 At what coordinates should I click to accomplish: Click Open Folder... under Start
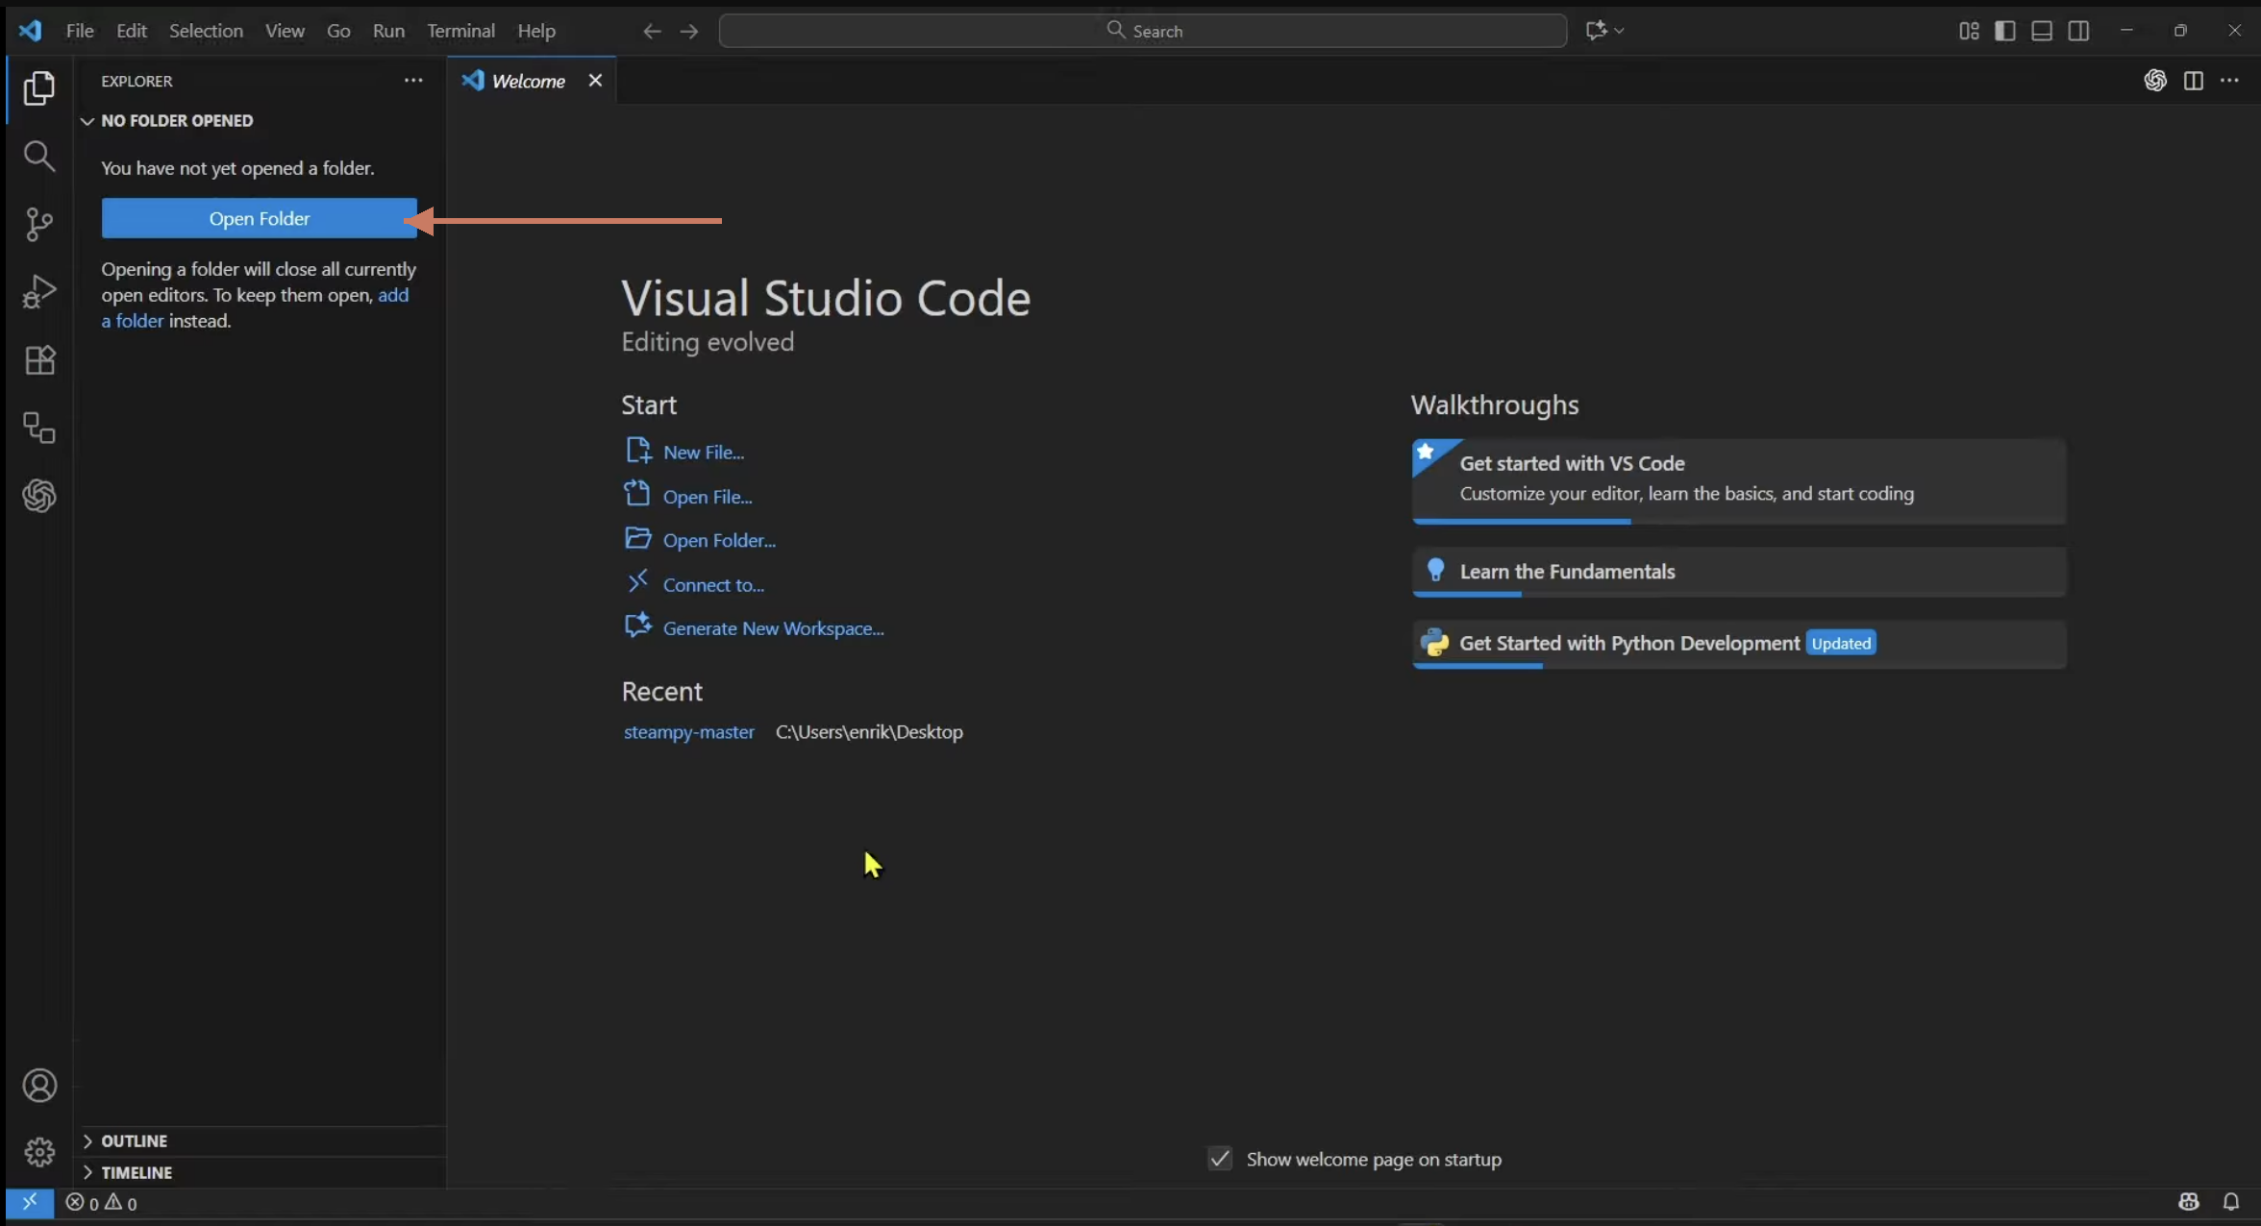719,540
